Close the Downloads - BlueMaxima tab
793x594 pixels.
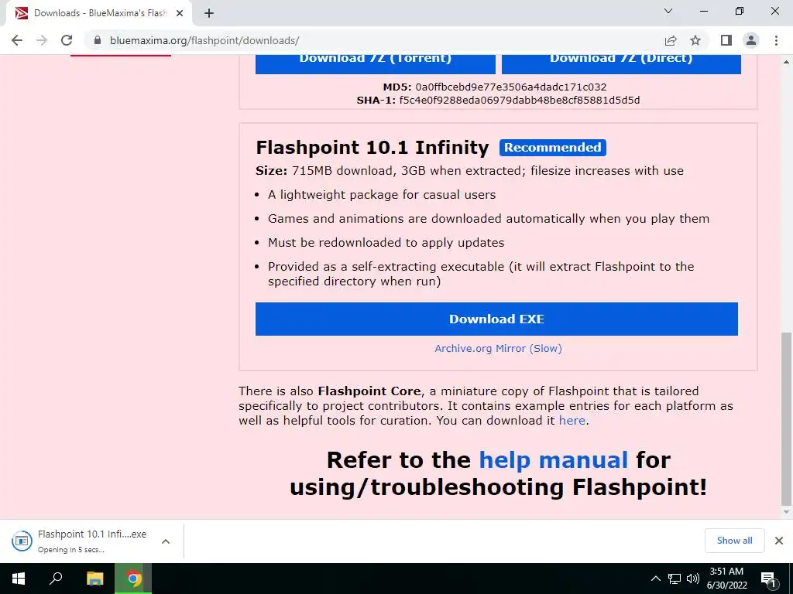tap(180, 13)
